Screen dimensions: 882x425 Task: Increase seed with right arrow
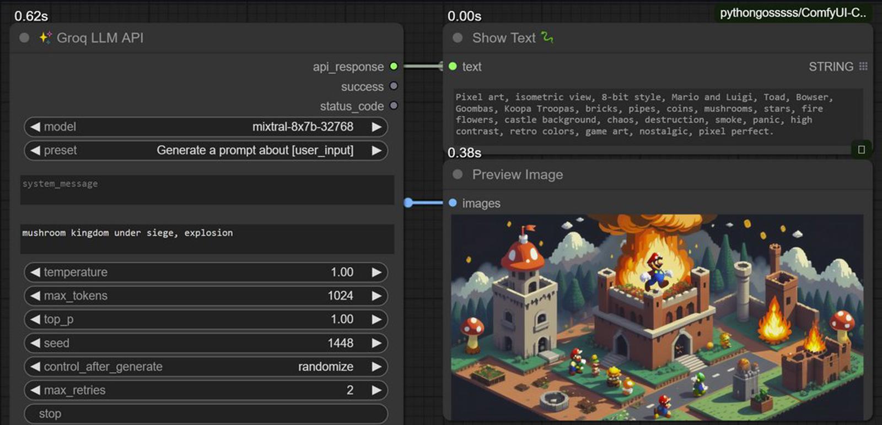click(377, 343)
